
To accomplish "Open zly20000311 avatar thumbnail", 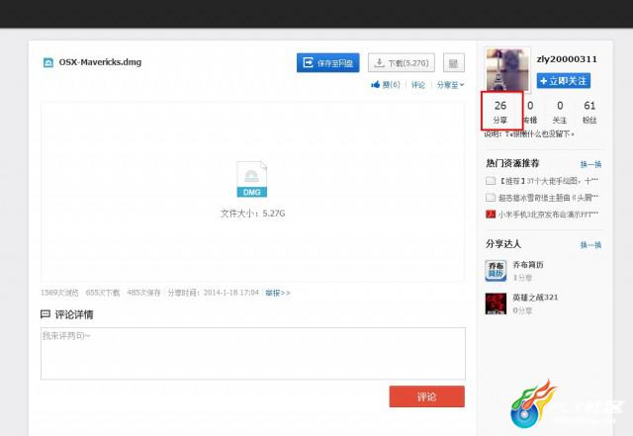I will (507, 70).
